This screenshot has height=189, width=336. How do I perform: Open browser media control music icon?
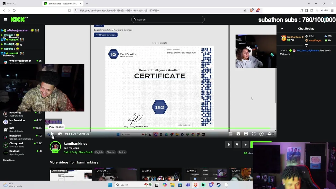(x=301, y=10)
